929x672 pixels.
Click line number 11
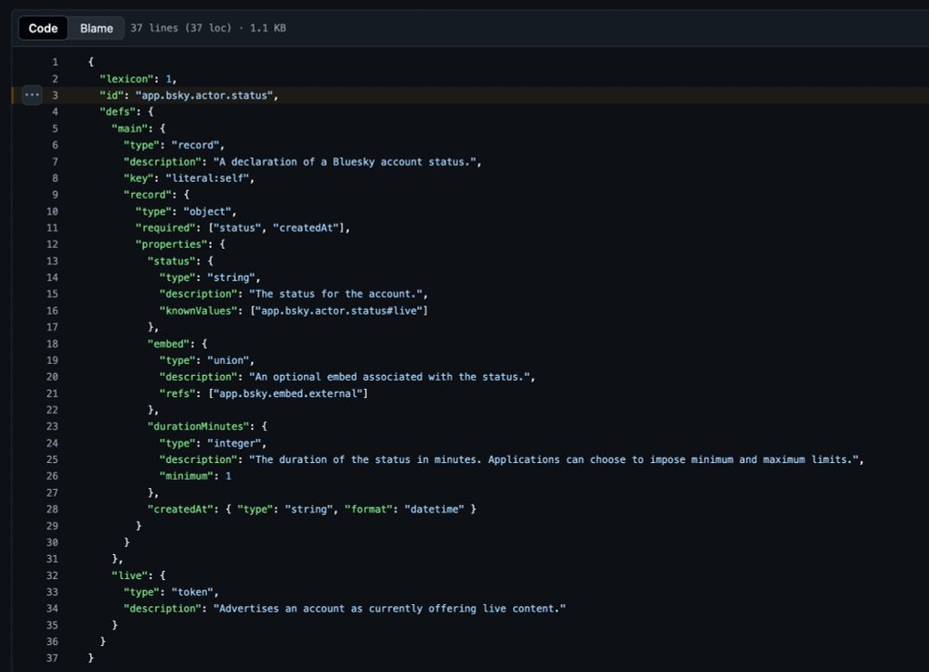(52, 228)
